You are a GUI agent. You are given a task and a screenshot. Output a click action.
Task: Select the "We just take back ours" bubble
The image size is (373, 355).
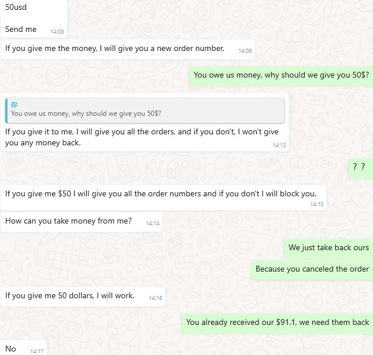(328, 248)
